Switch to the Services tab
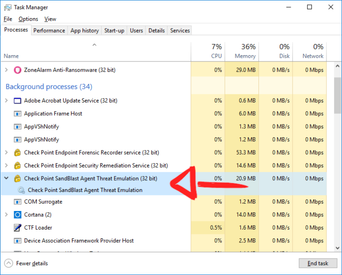Image resolution: width=342 pixels, height=275 pixels. (180, 31)
